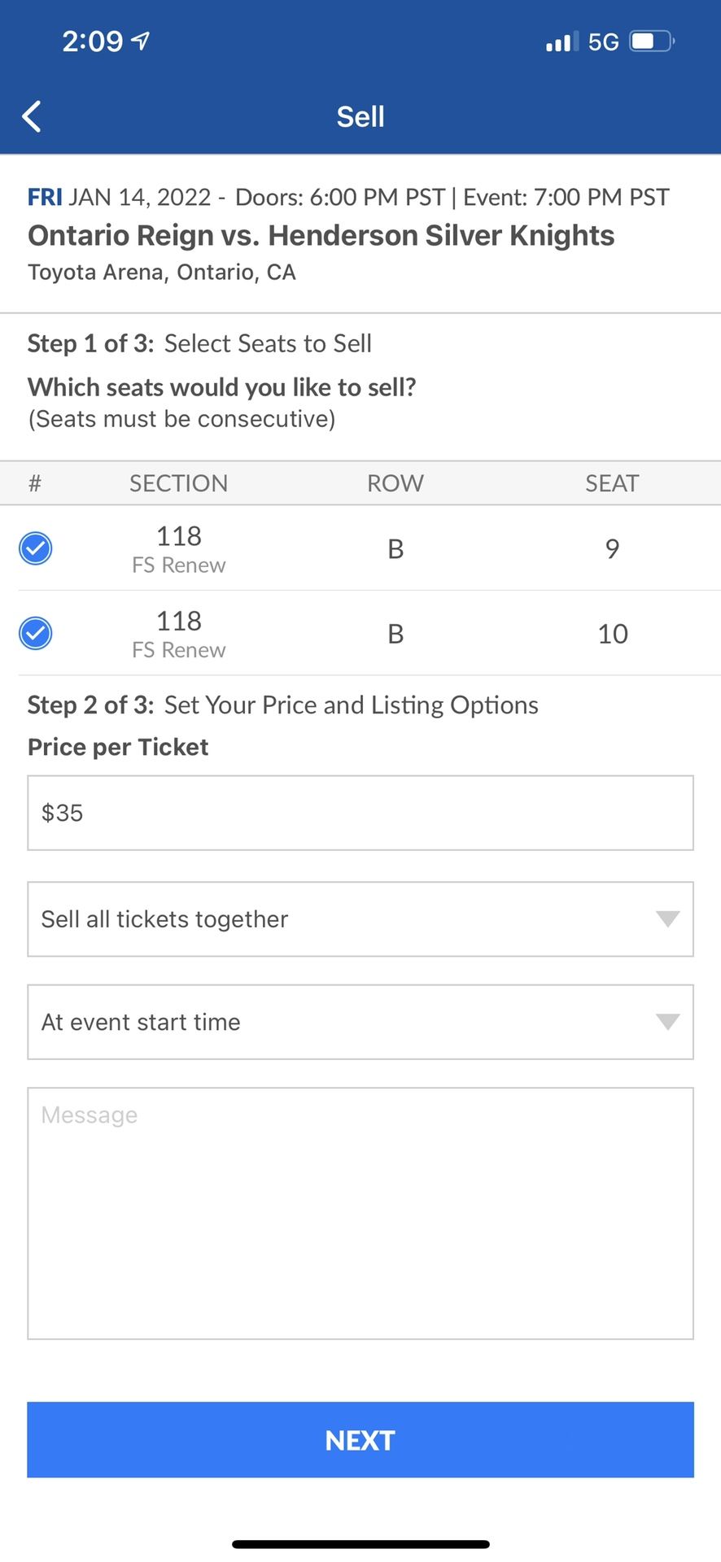Tap arrow beside At event start time
Image resolution: width=721 pixels, height=1562 pixels.
(x=667, y=1022)
